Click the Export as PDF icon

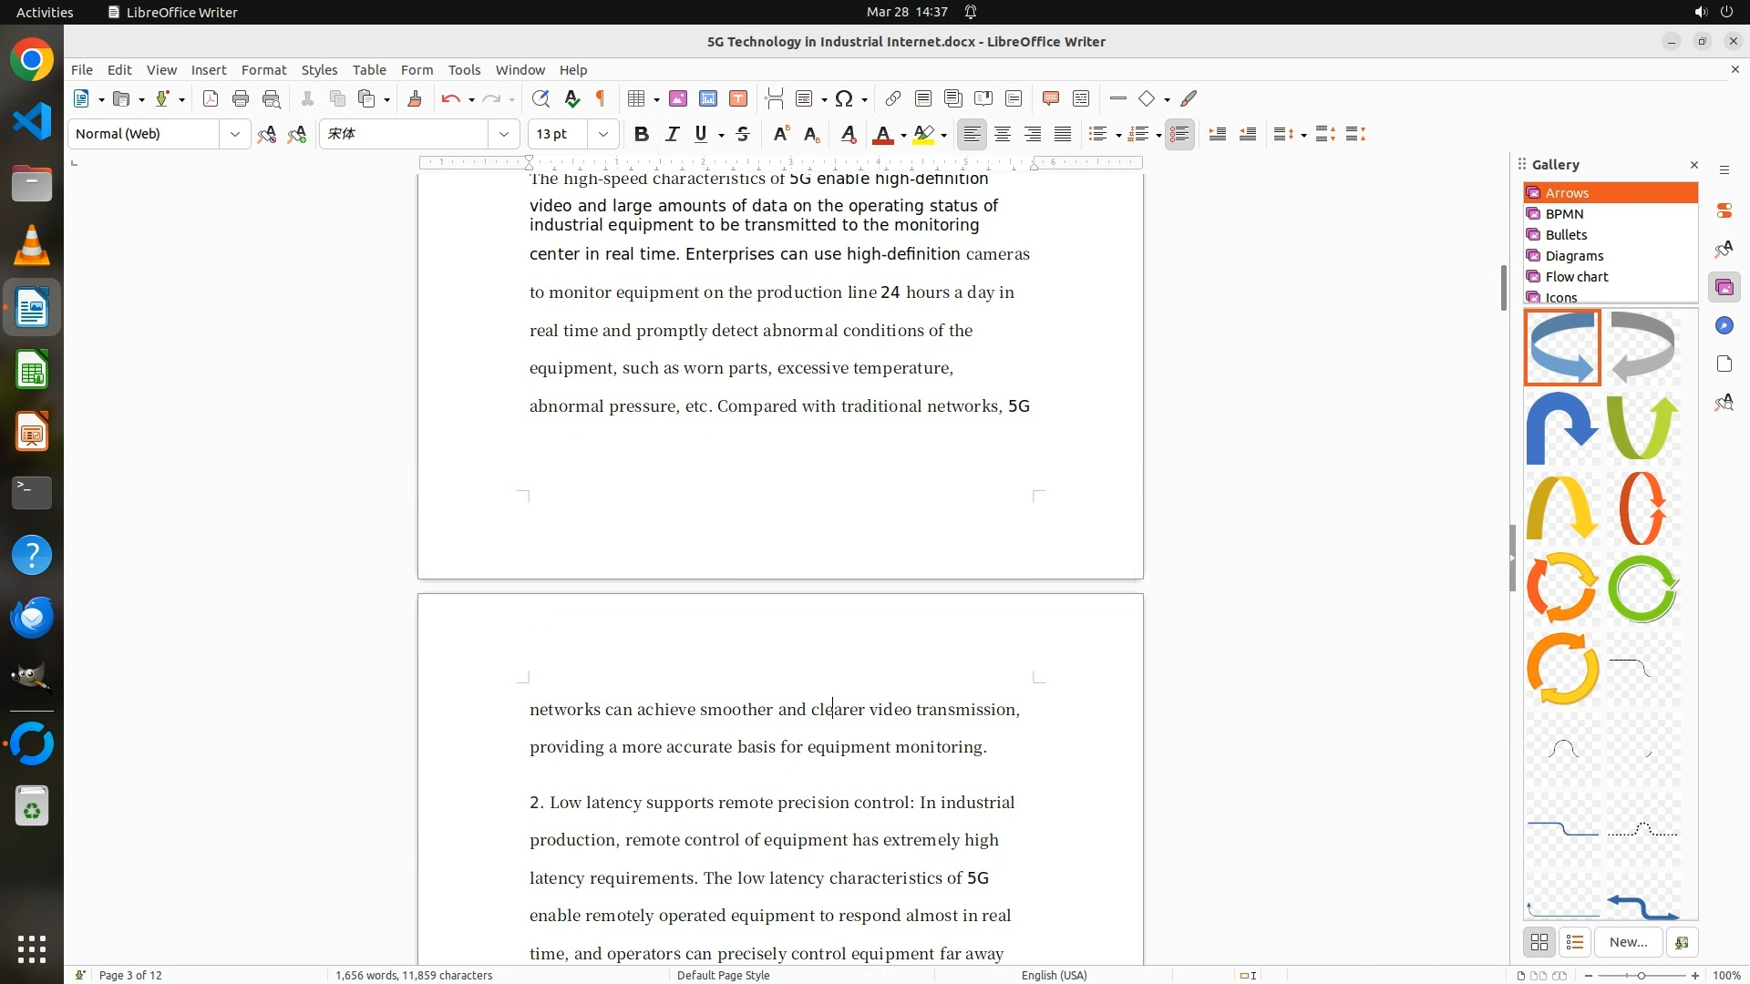[211, 98]
